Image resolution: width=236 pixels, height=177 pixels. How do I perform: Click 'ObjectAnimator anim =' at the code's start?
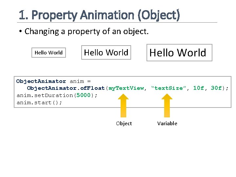53,81
